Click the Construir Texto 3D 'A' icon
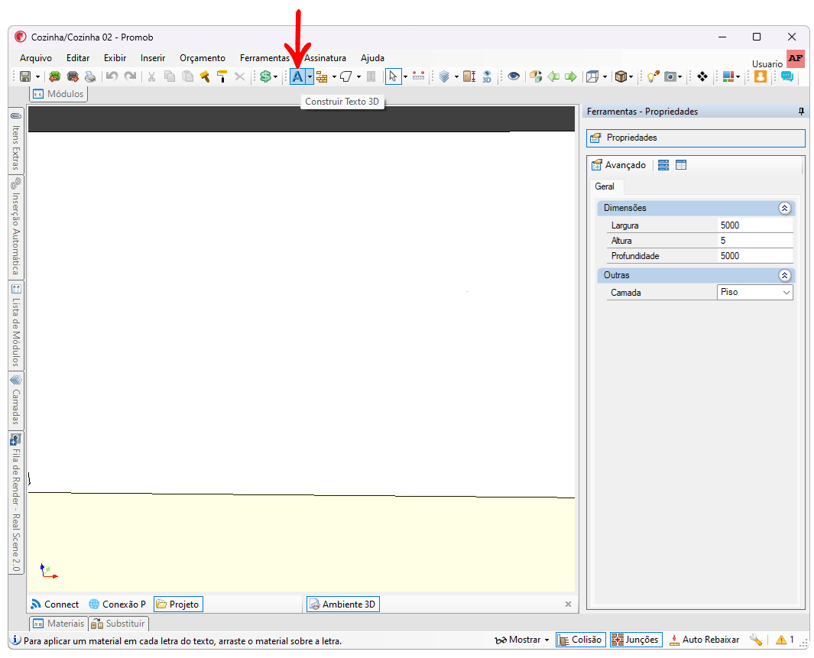 (x=297, y=76)
